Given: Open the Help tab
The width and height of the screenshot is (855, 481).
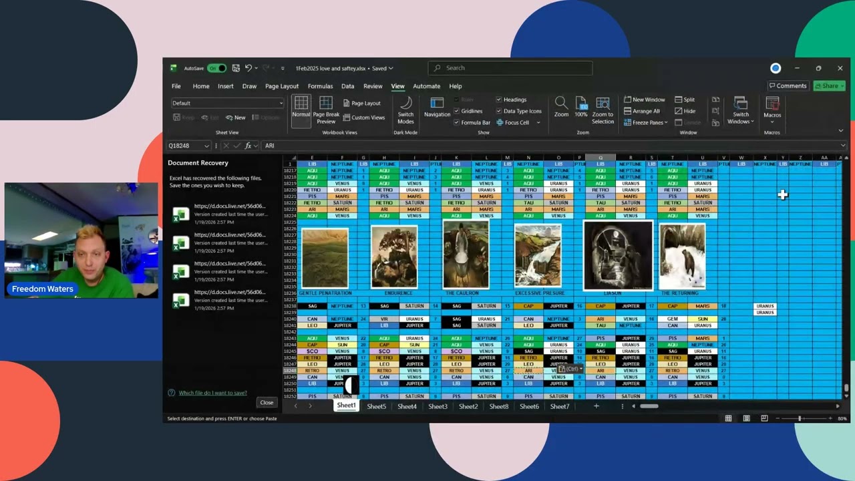Looking at the screenshot, I should coord(456,86).
